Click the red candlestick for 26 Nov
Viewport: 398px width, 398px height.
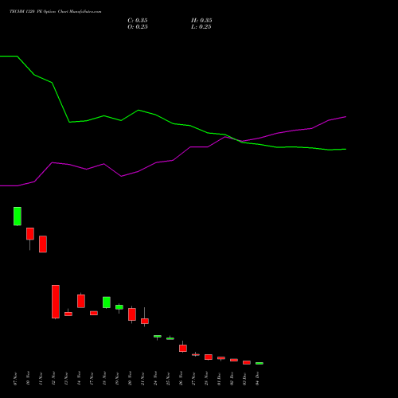tap(183, 348)
